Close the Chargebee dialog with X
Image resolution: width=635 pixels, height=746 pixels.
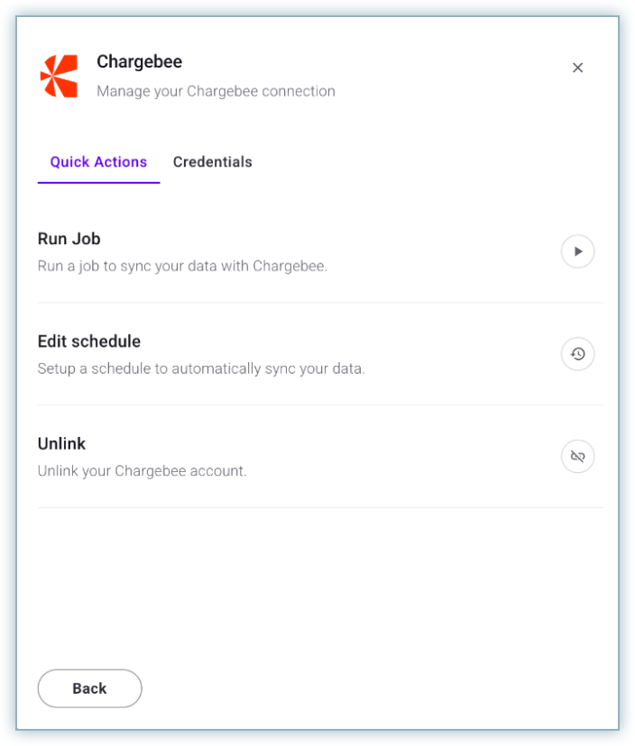578,68
